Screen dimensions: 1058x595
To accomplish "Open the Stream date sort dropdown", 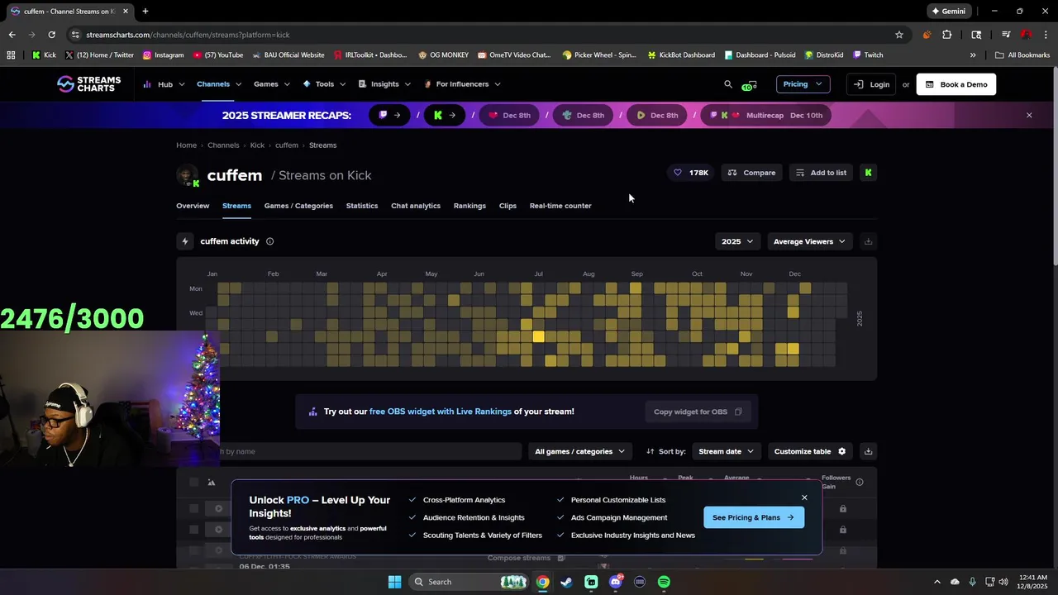I will tap(726, 451).
